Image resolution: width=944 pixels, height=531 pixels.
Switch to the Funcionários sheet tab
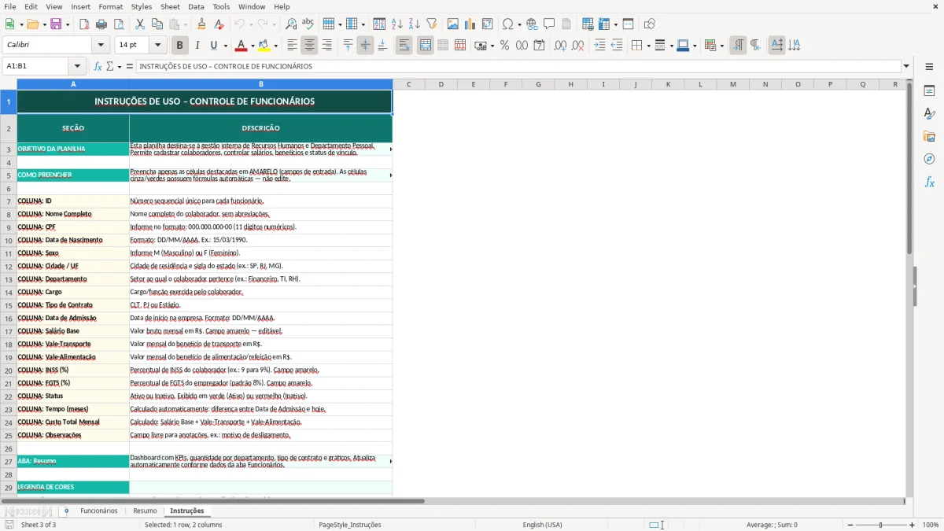click(x=98, y=511)
